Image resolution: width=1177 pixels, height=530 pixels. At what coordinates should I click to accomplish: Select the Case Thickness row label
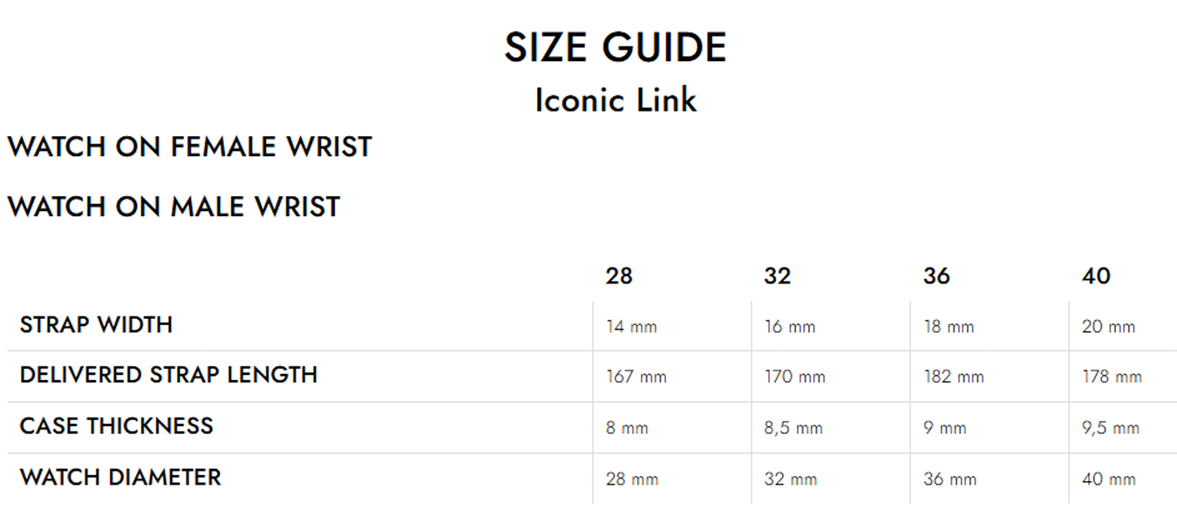(116, 426)
